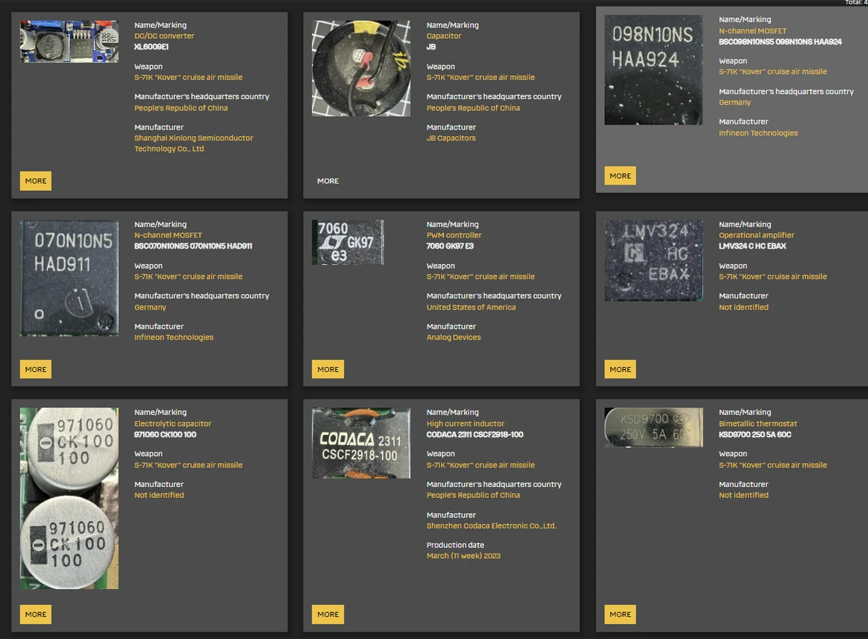Open the LMV324 amplifier chip image
The height and width of the screenshot is (639, 868).
pos(653,261)
